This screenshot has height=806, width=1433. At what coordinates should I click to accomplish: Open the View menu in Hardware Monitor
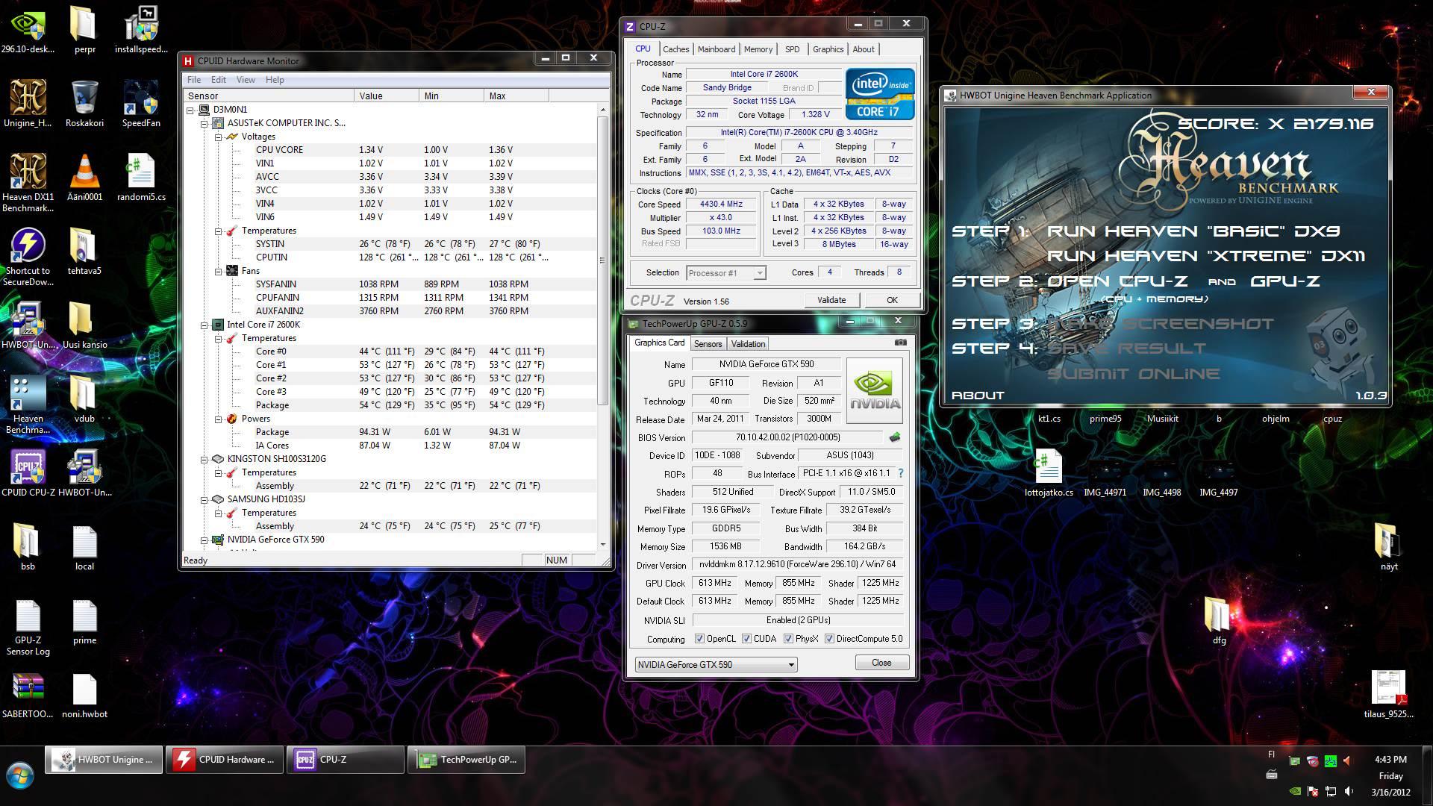point(246,80)
